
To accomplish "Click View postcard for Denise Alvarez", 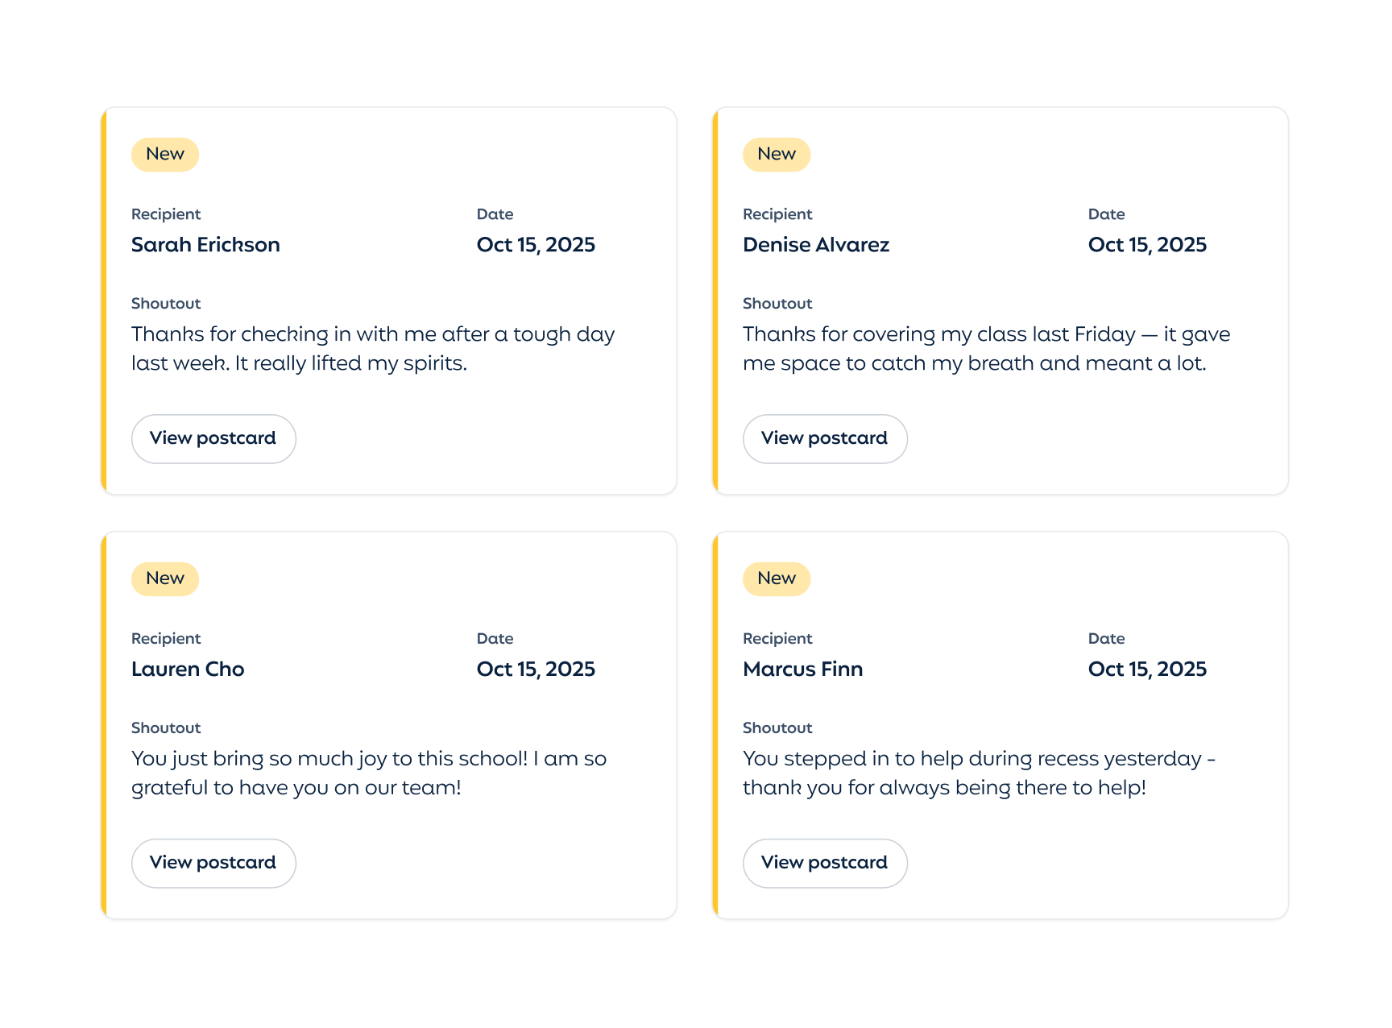I will coord(825,439).
